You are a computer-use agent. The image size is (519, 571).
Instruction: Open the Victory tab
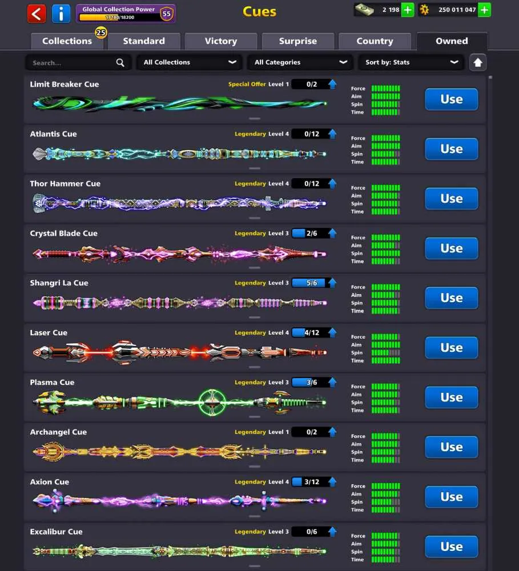click(221, 41)
